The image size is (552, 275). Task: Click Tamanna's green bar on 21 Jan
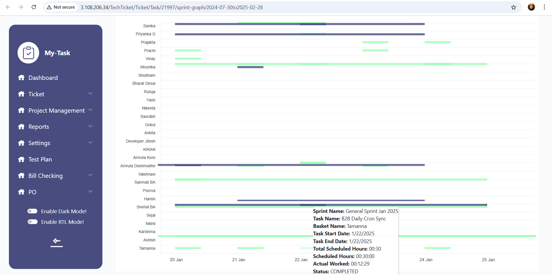pos(250,248)
